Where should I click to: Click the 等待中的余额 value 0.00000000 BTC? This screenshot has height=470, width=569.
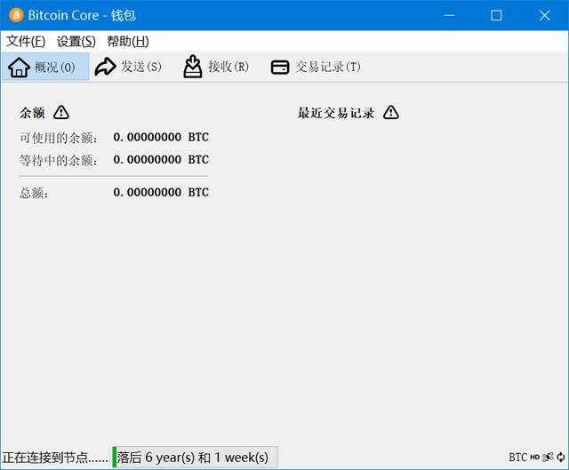click(161, 160)
